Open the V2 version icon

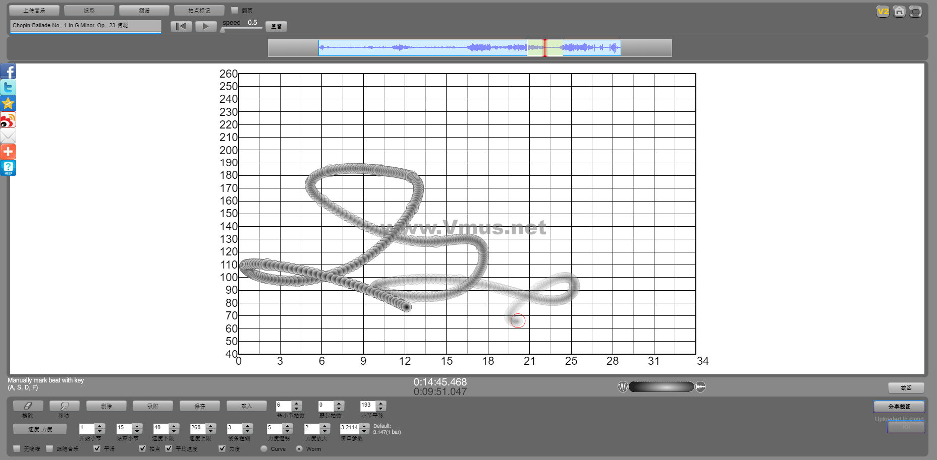click(x=883, y=11)
